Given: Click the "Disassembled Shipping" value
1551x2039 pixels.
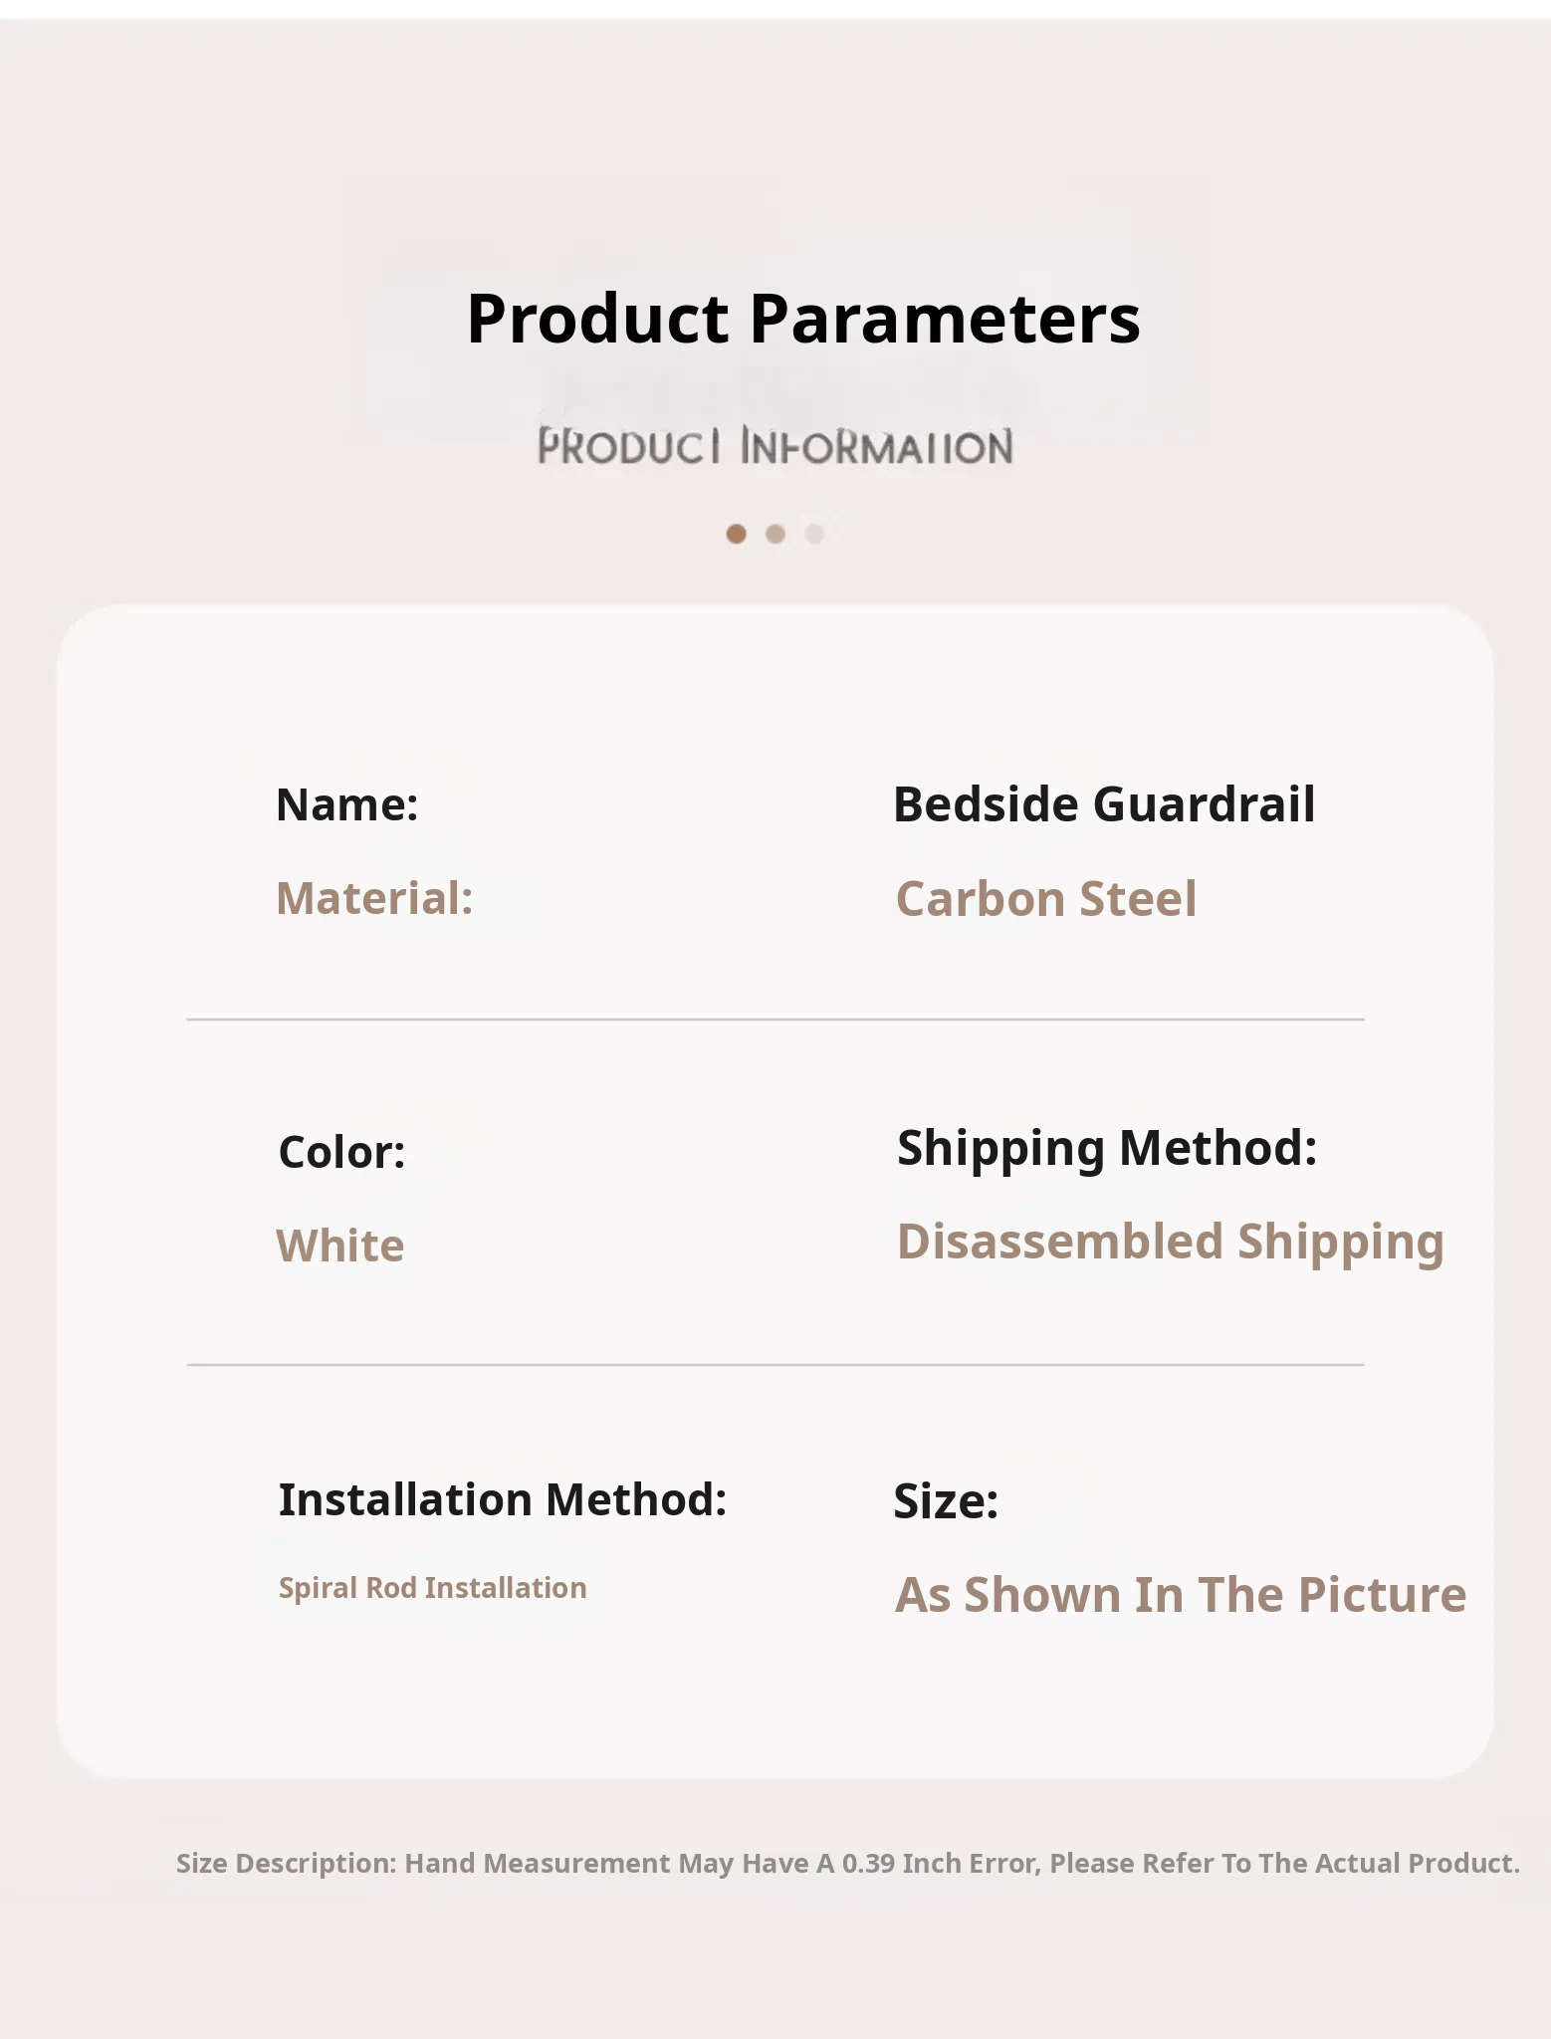Looking at the screenshot, I should (x=1171, y=1242).
